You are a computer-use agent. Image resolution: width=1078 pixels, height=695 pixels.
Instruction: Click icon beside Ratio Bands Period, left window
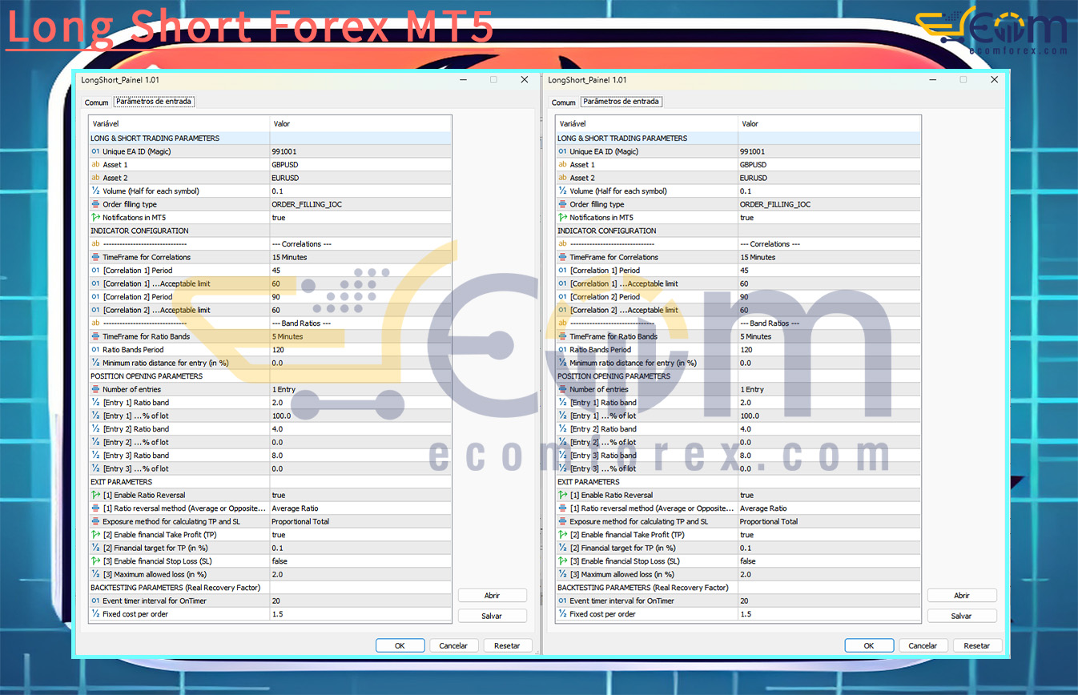point(95,349)
